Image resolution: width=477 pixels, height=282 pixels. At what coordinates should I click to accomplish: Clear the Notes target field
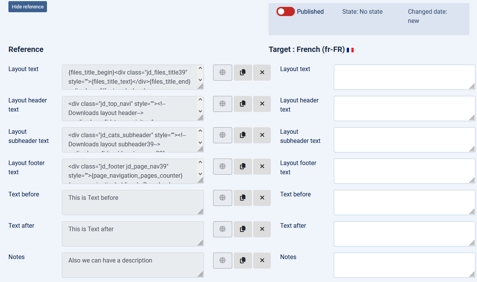(x=262, y=261)
